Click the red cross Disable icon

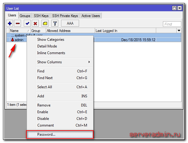(35, 23)
